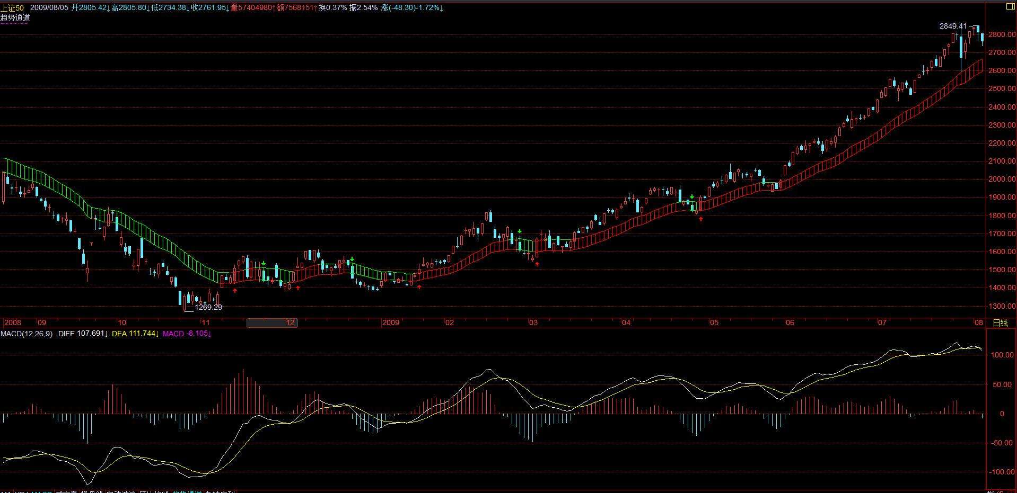The width and height of the screenshot is (1017, 493).
Task: Click the DEA 111.744 value
Action: pos(135,334)
